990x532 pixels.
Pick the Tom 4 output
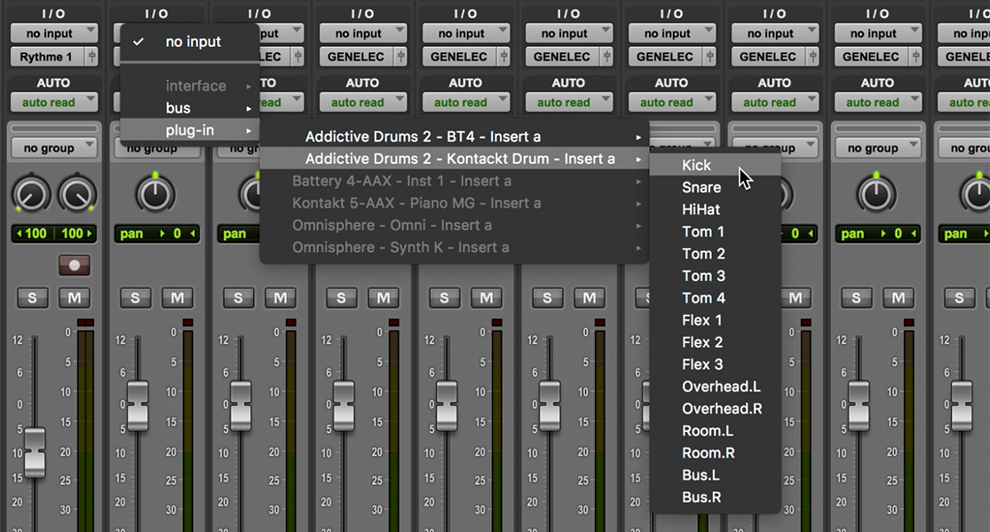click(716, 298)
